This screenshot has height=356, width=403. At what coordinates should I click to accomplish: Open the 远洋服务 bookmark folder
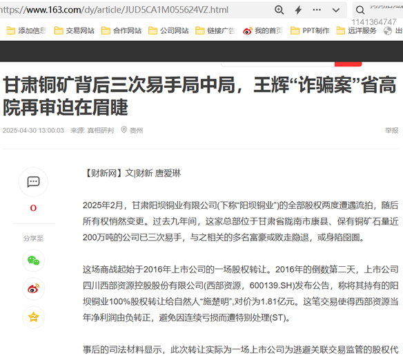click(357, 30)
